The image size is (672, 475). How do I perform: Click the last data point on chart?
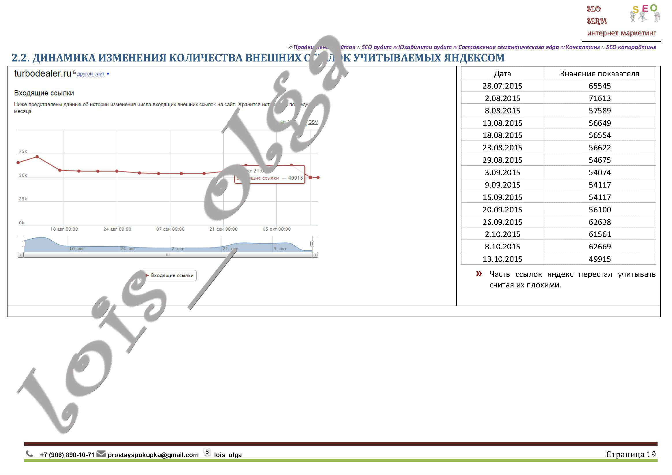tap(318, 177)
